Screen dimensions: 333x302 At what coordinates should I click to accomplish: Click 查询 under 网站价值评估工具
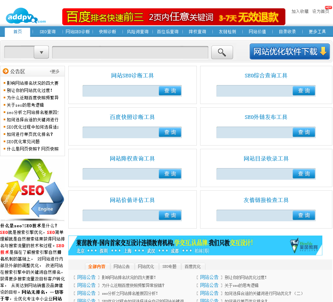point(170,215)
